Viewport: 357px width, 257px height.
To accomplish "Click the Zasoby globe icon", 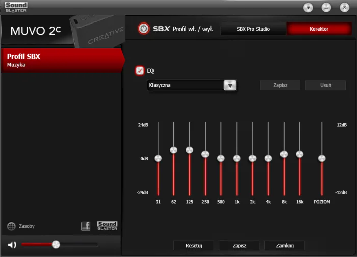I will tap(11, 226).
